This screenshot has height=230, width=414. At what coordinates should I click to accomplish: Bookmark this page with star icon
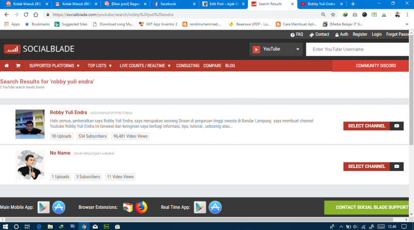[333, 14]
